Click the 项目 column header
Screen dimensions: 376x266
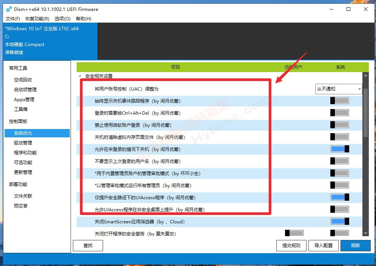click(175, 67)
